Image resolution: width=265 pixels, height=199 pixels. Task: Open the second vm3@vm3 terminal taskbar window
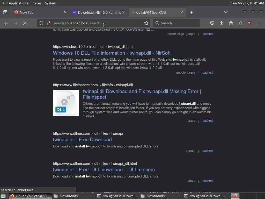pyautogui.click(x=205, y=196)
